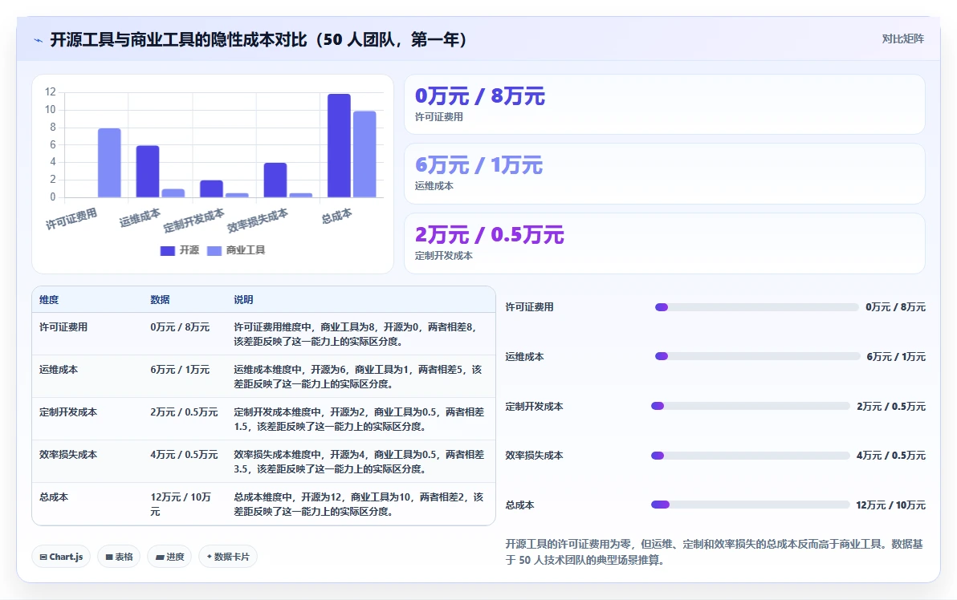Click the icon inside the 表格 chip
The image size is (957, 600).
pos(109,557)
